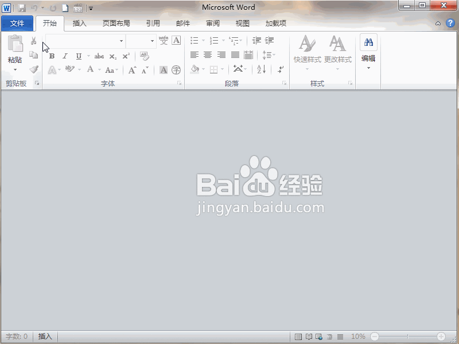
Task: Click the character border icon
Action: [x=176, y=40]
